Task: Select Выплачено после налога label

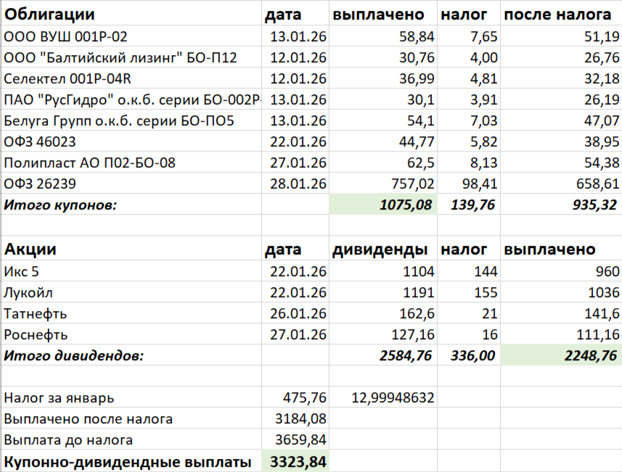Action: 131,418
